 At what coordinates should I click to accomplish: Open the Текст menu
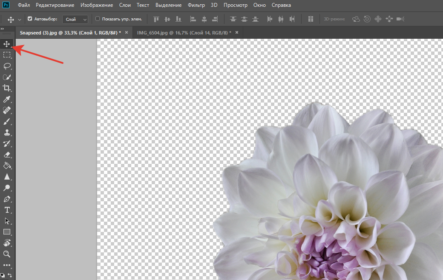[143, 5]
